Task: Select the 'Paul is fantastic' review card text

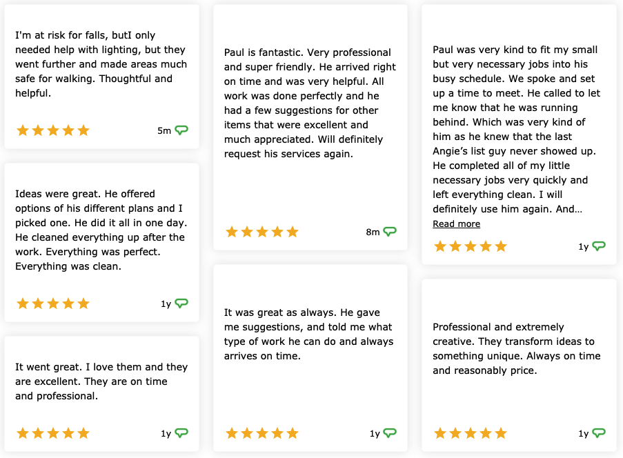Action: click(x=310, y=103)
